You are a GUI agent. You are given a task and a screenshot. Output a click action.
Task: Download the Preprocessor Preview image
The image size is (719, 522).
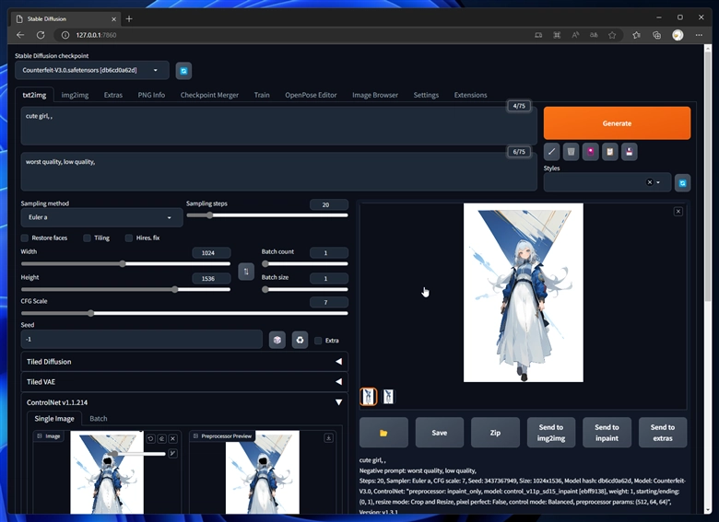pyautogui.click(x=329, y=438)
